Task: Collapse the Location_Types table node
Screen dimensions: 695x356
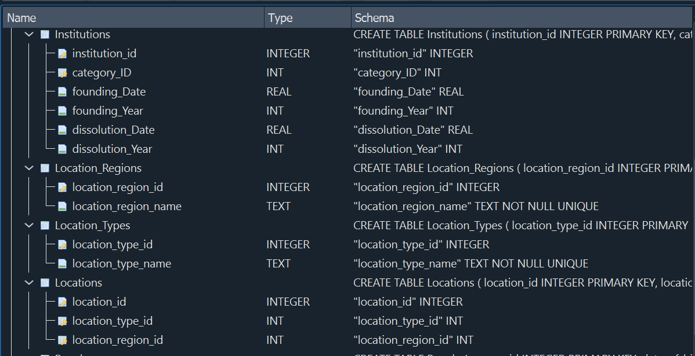Action: (x=29, y=225)
